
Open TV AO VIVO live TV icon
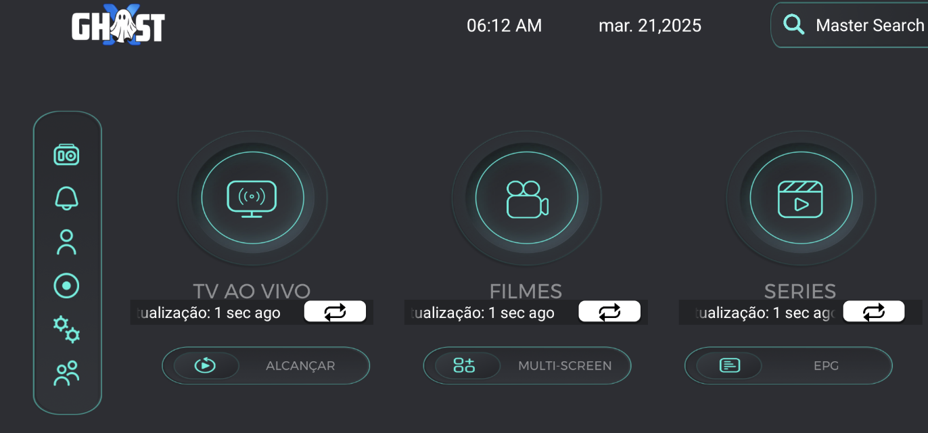click(x=252, y=198)
